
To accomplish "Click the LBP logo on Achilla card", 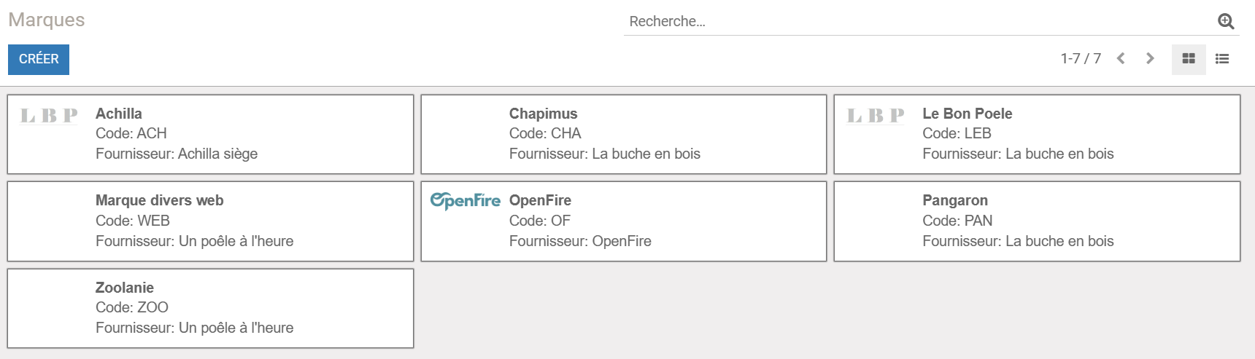I will pos(49,116).
